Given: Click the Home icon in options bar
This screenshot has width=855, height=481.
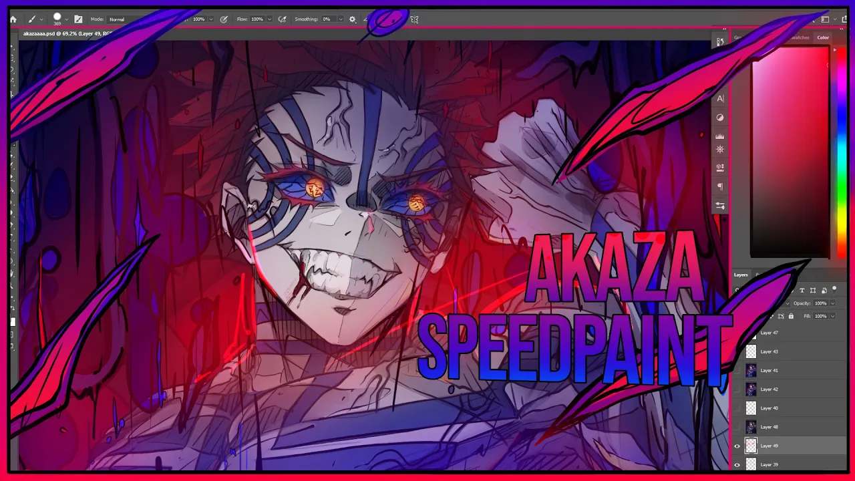Looking at the screenshot, I should point(13,19).
